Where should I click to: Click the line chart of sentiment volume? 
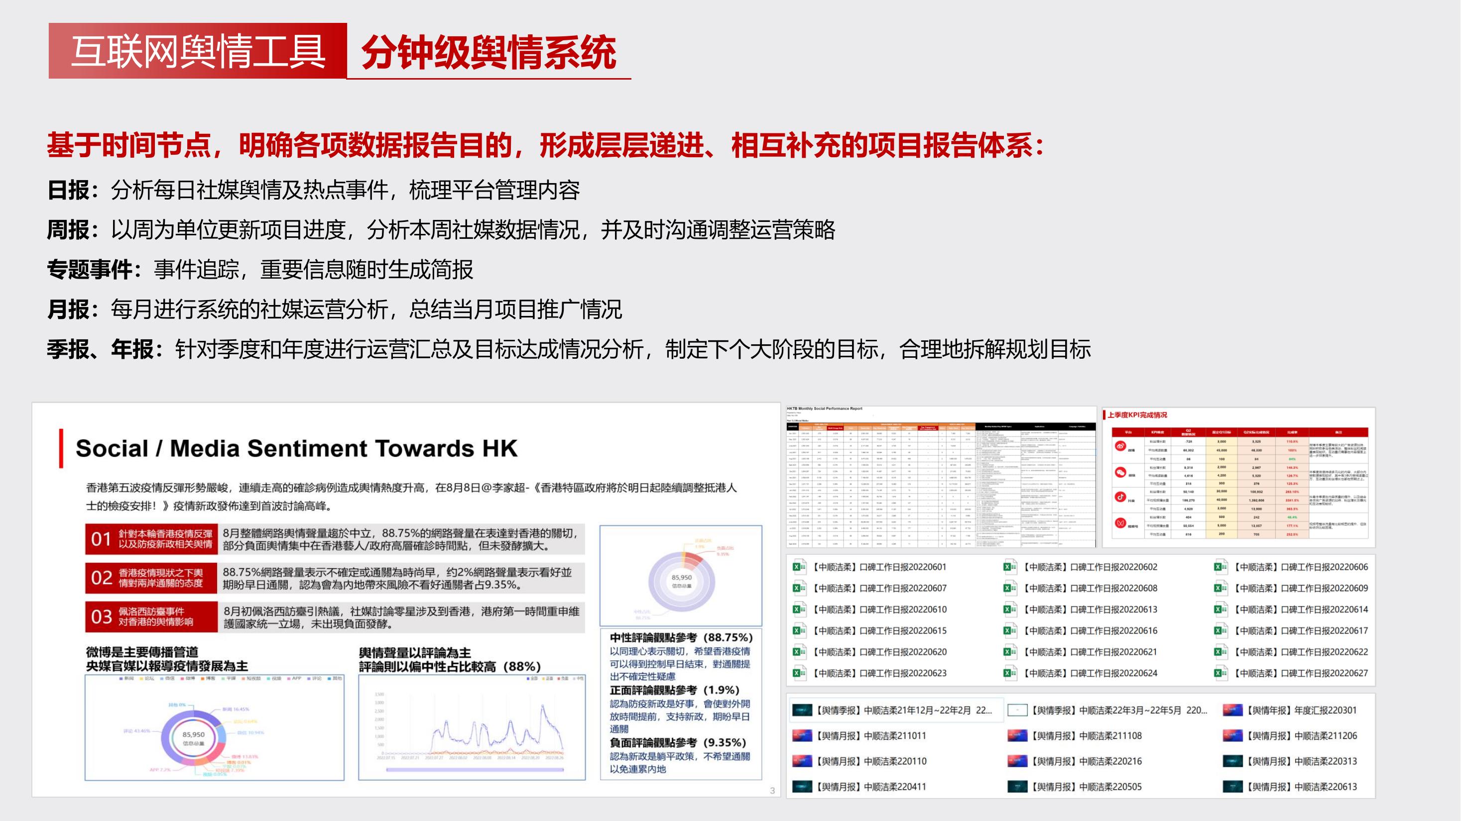[x=472, y=727]
